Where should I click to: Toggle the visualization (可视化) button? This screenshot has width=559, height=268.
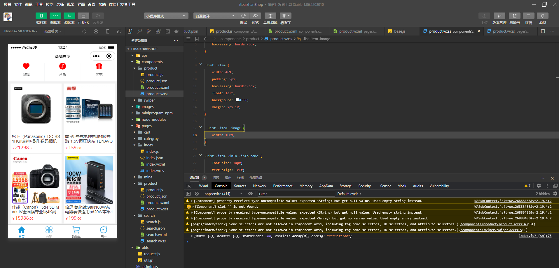(83, 16)
